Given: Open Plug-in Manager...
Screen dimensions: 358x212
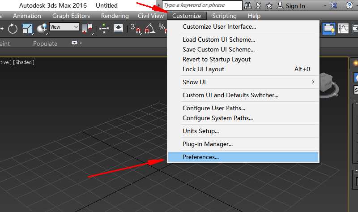Looking at the screenshot, I should point(243,144).
